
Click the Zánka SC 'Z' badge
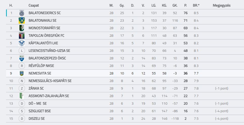click(x=22, y=88)
